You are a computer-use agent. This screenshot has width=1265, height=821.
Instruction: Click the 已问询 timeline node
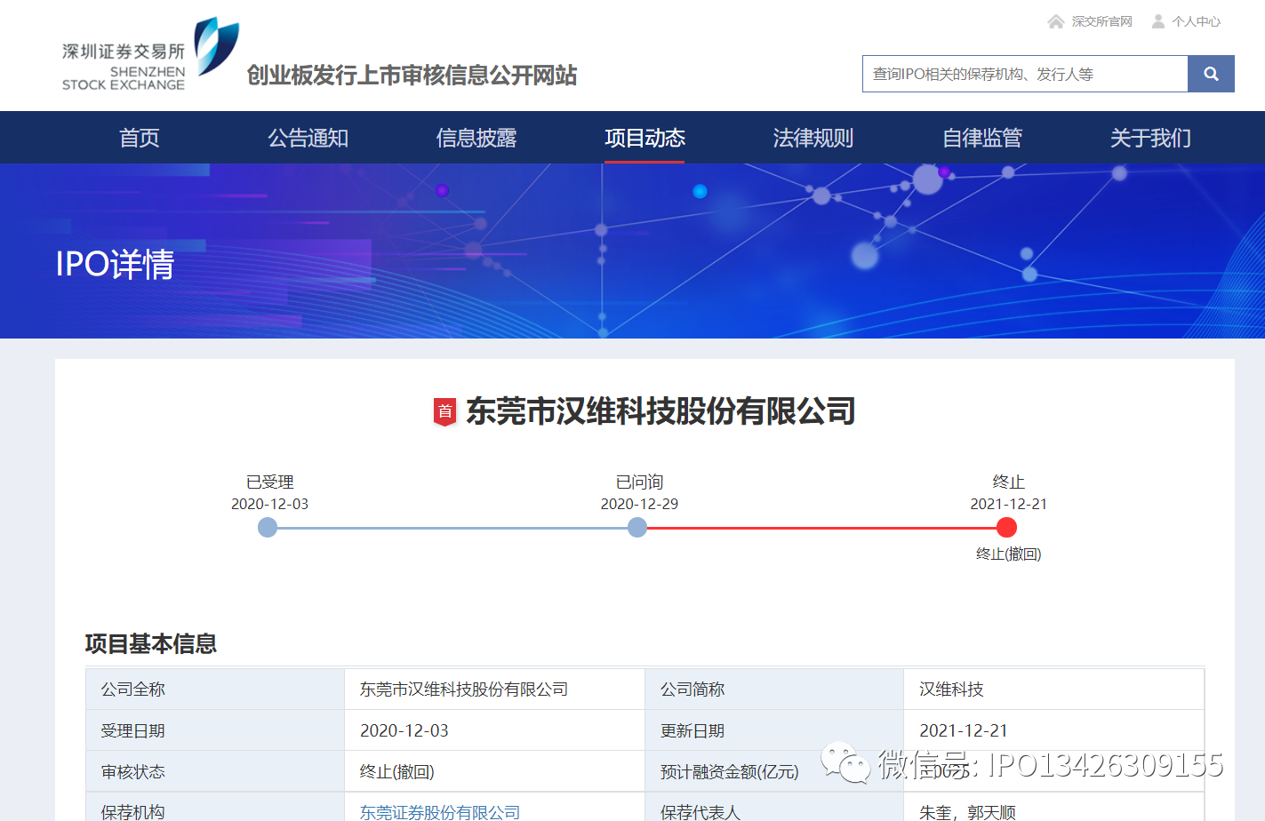[637, 528]
